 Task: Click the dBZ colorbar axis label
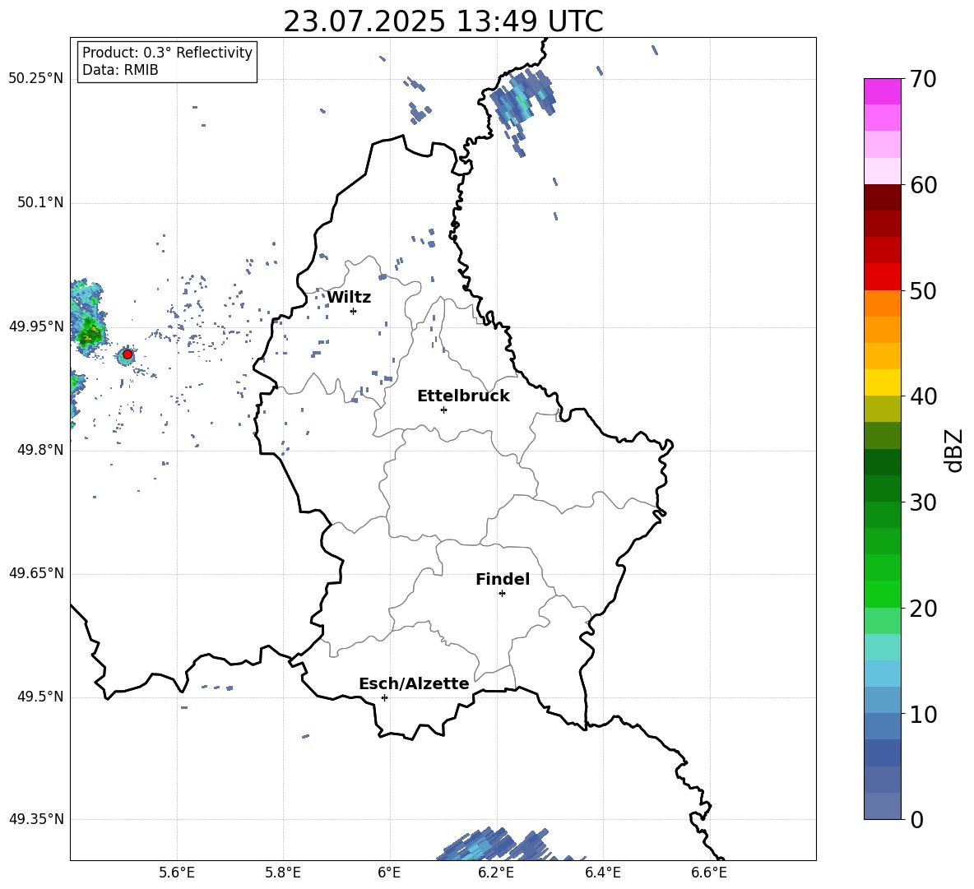954,451
